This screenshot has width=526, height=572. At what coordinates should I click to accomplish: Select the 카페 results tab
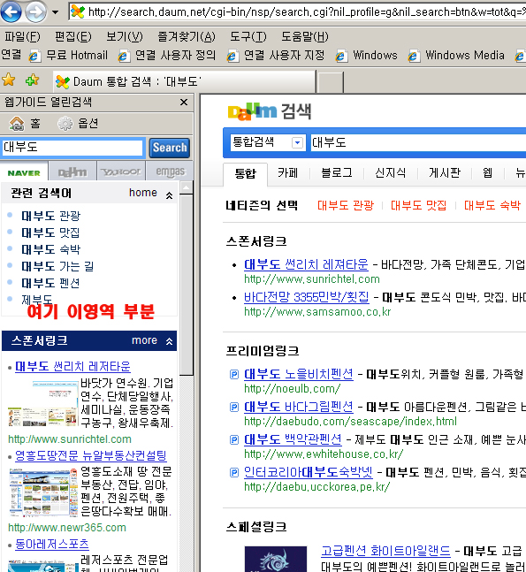coord(288,173)
